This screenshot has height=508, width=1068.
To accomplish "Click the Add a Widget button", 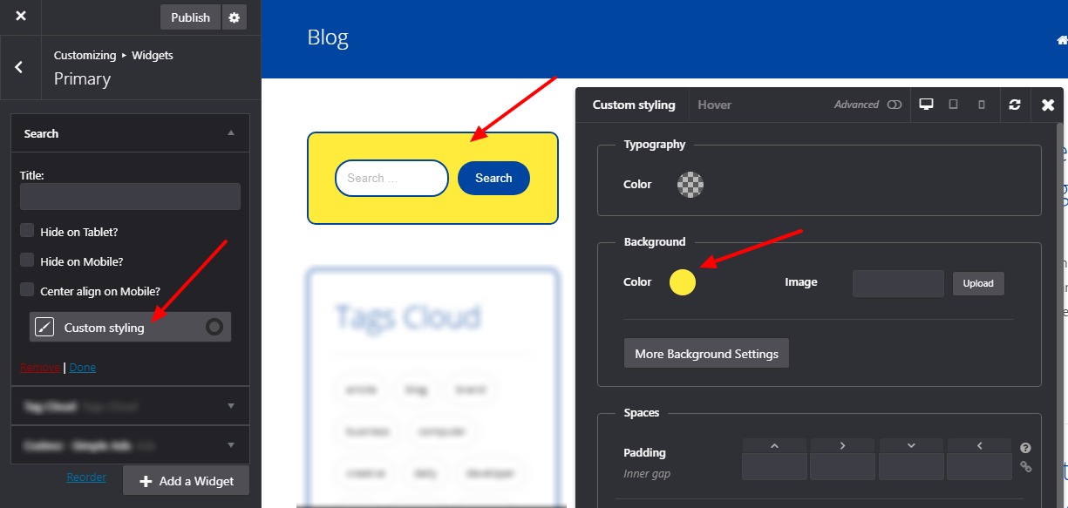I will [185, 481].
